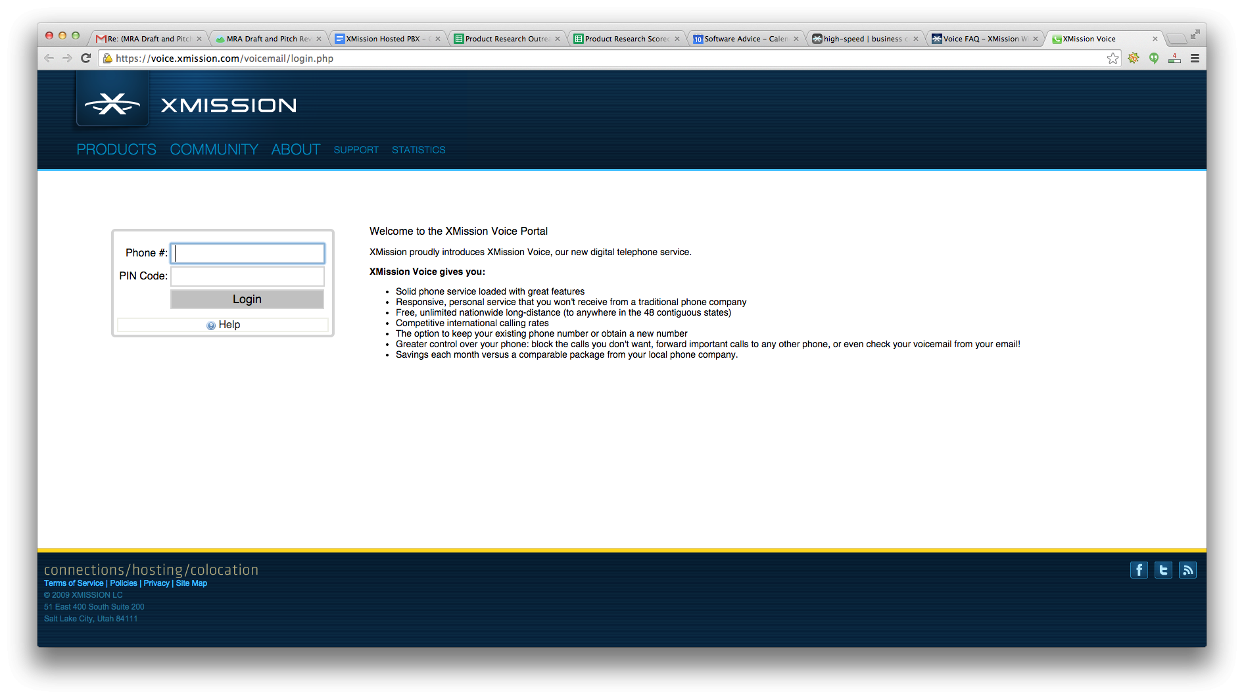Click the gear-shaped extension icon in toolbar

1134,59
